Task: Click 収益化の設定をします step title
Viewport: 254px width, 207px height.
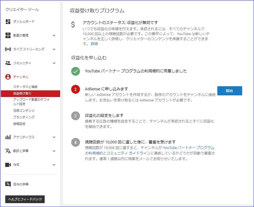Action: pos(104,116)
